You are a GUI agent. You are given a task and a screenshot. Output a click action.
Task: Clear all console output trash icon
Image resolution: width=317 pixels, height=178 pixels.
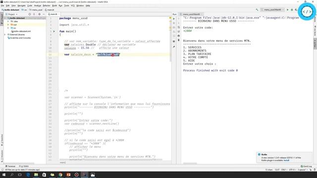coord(178,40)
